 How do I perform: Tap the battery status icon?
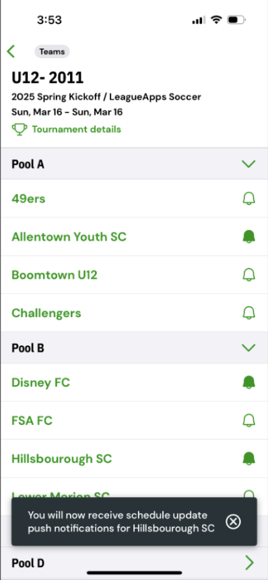click(236, 20)
